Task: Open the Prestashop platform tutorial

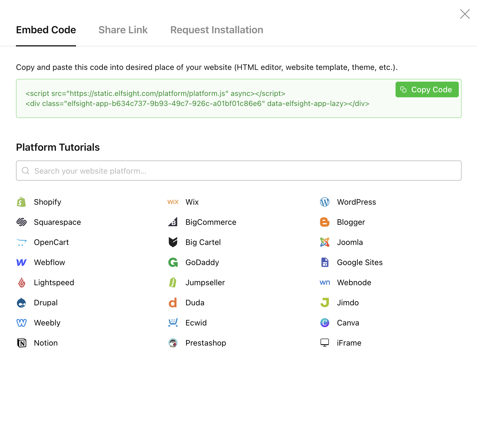Action: tap(205, 343)
